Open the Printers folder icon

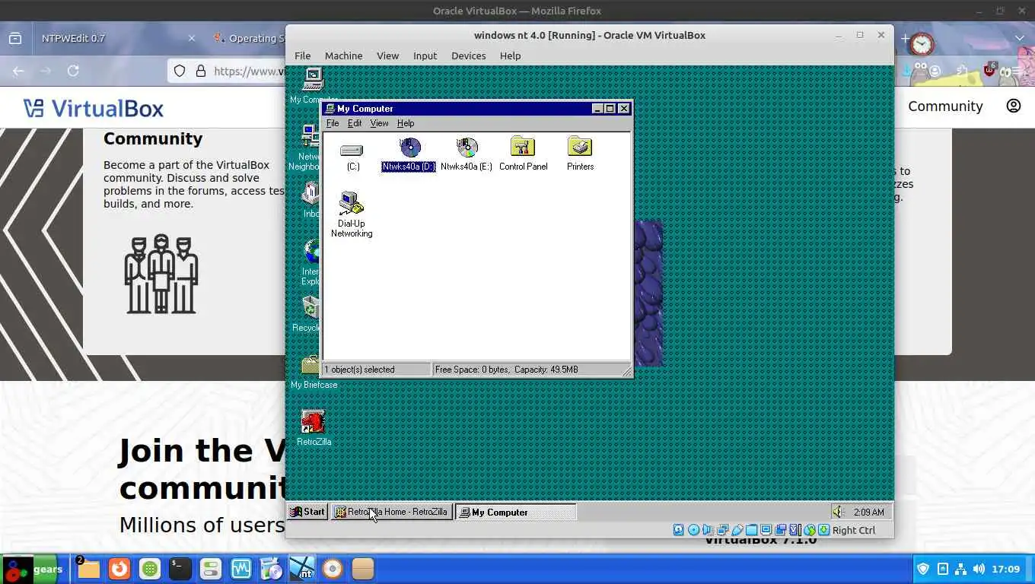580,154
